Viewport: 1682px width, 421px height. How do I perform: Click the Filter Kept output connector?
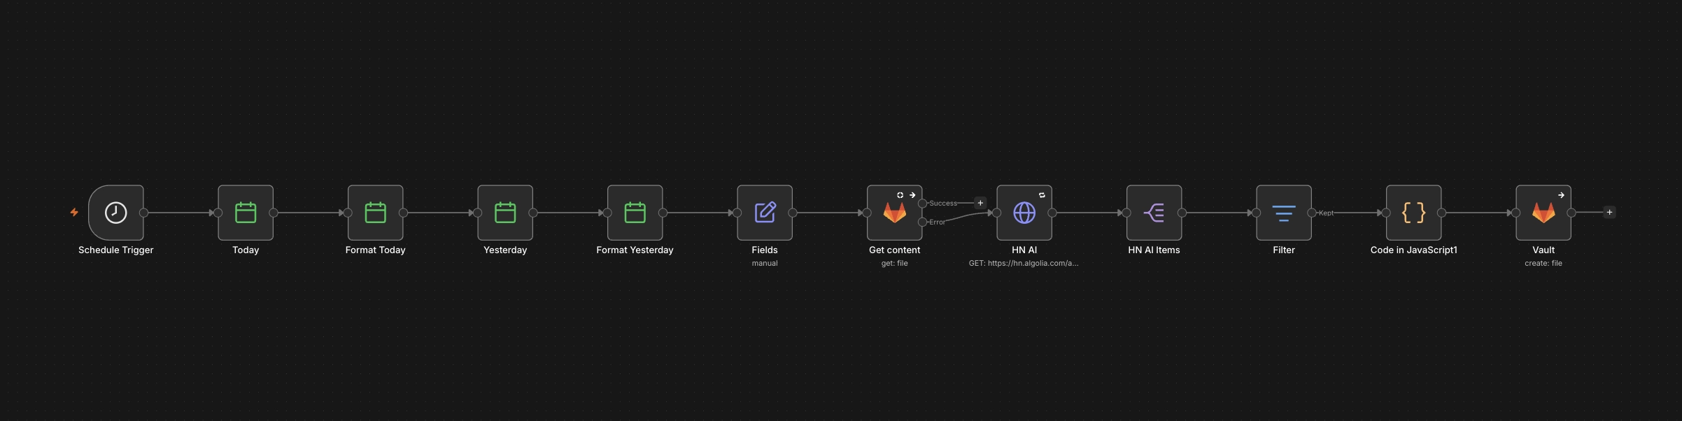click(x=1312, y=213)
